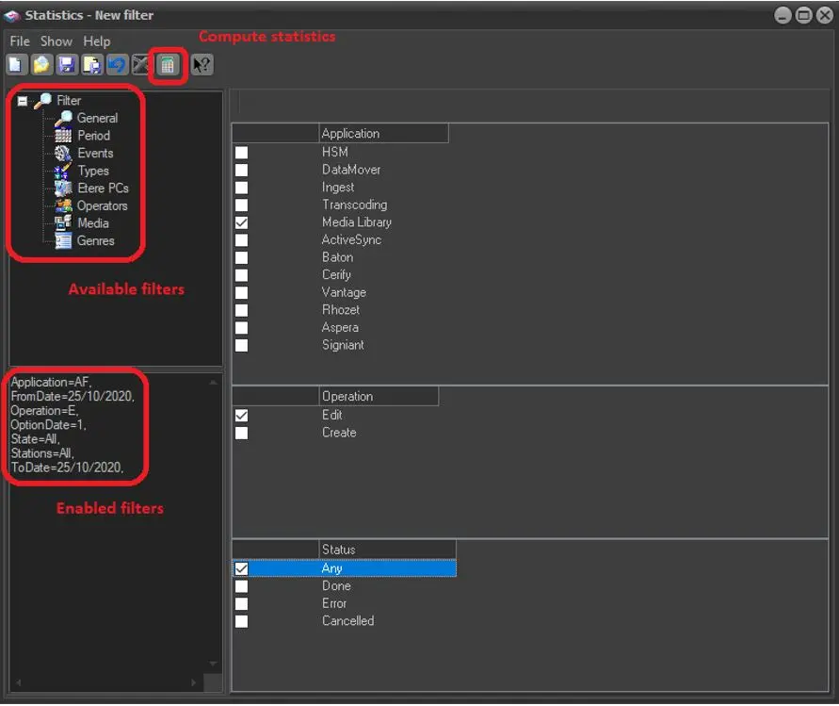Enable the HSM application checkbox
839x706 pixels.
pos(242,153)
